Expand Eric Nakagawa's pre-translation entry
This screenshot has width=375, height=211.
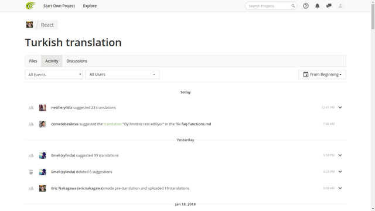pos(340,188)
